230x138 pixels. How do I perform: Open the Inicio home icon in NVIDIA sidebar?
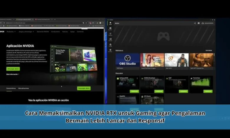(111, 23)
